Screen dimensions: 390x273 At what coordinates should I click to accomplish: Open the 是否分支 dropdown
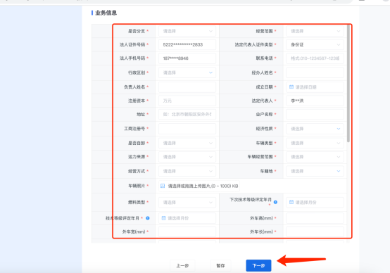[x=187, y=31]
